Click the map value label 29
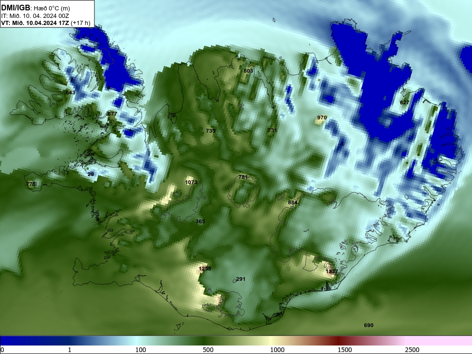The image size is (472, 354). (x=91, y=174)
